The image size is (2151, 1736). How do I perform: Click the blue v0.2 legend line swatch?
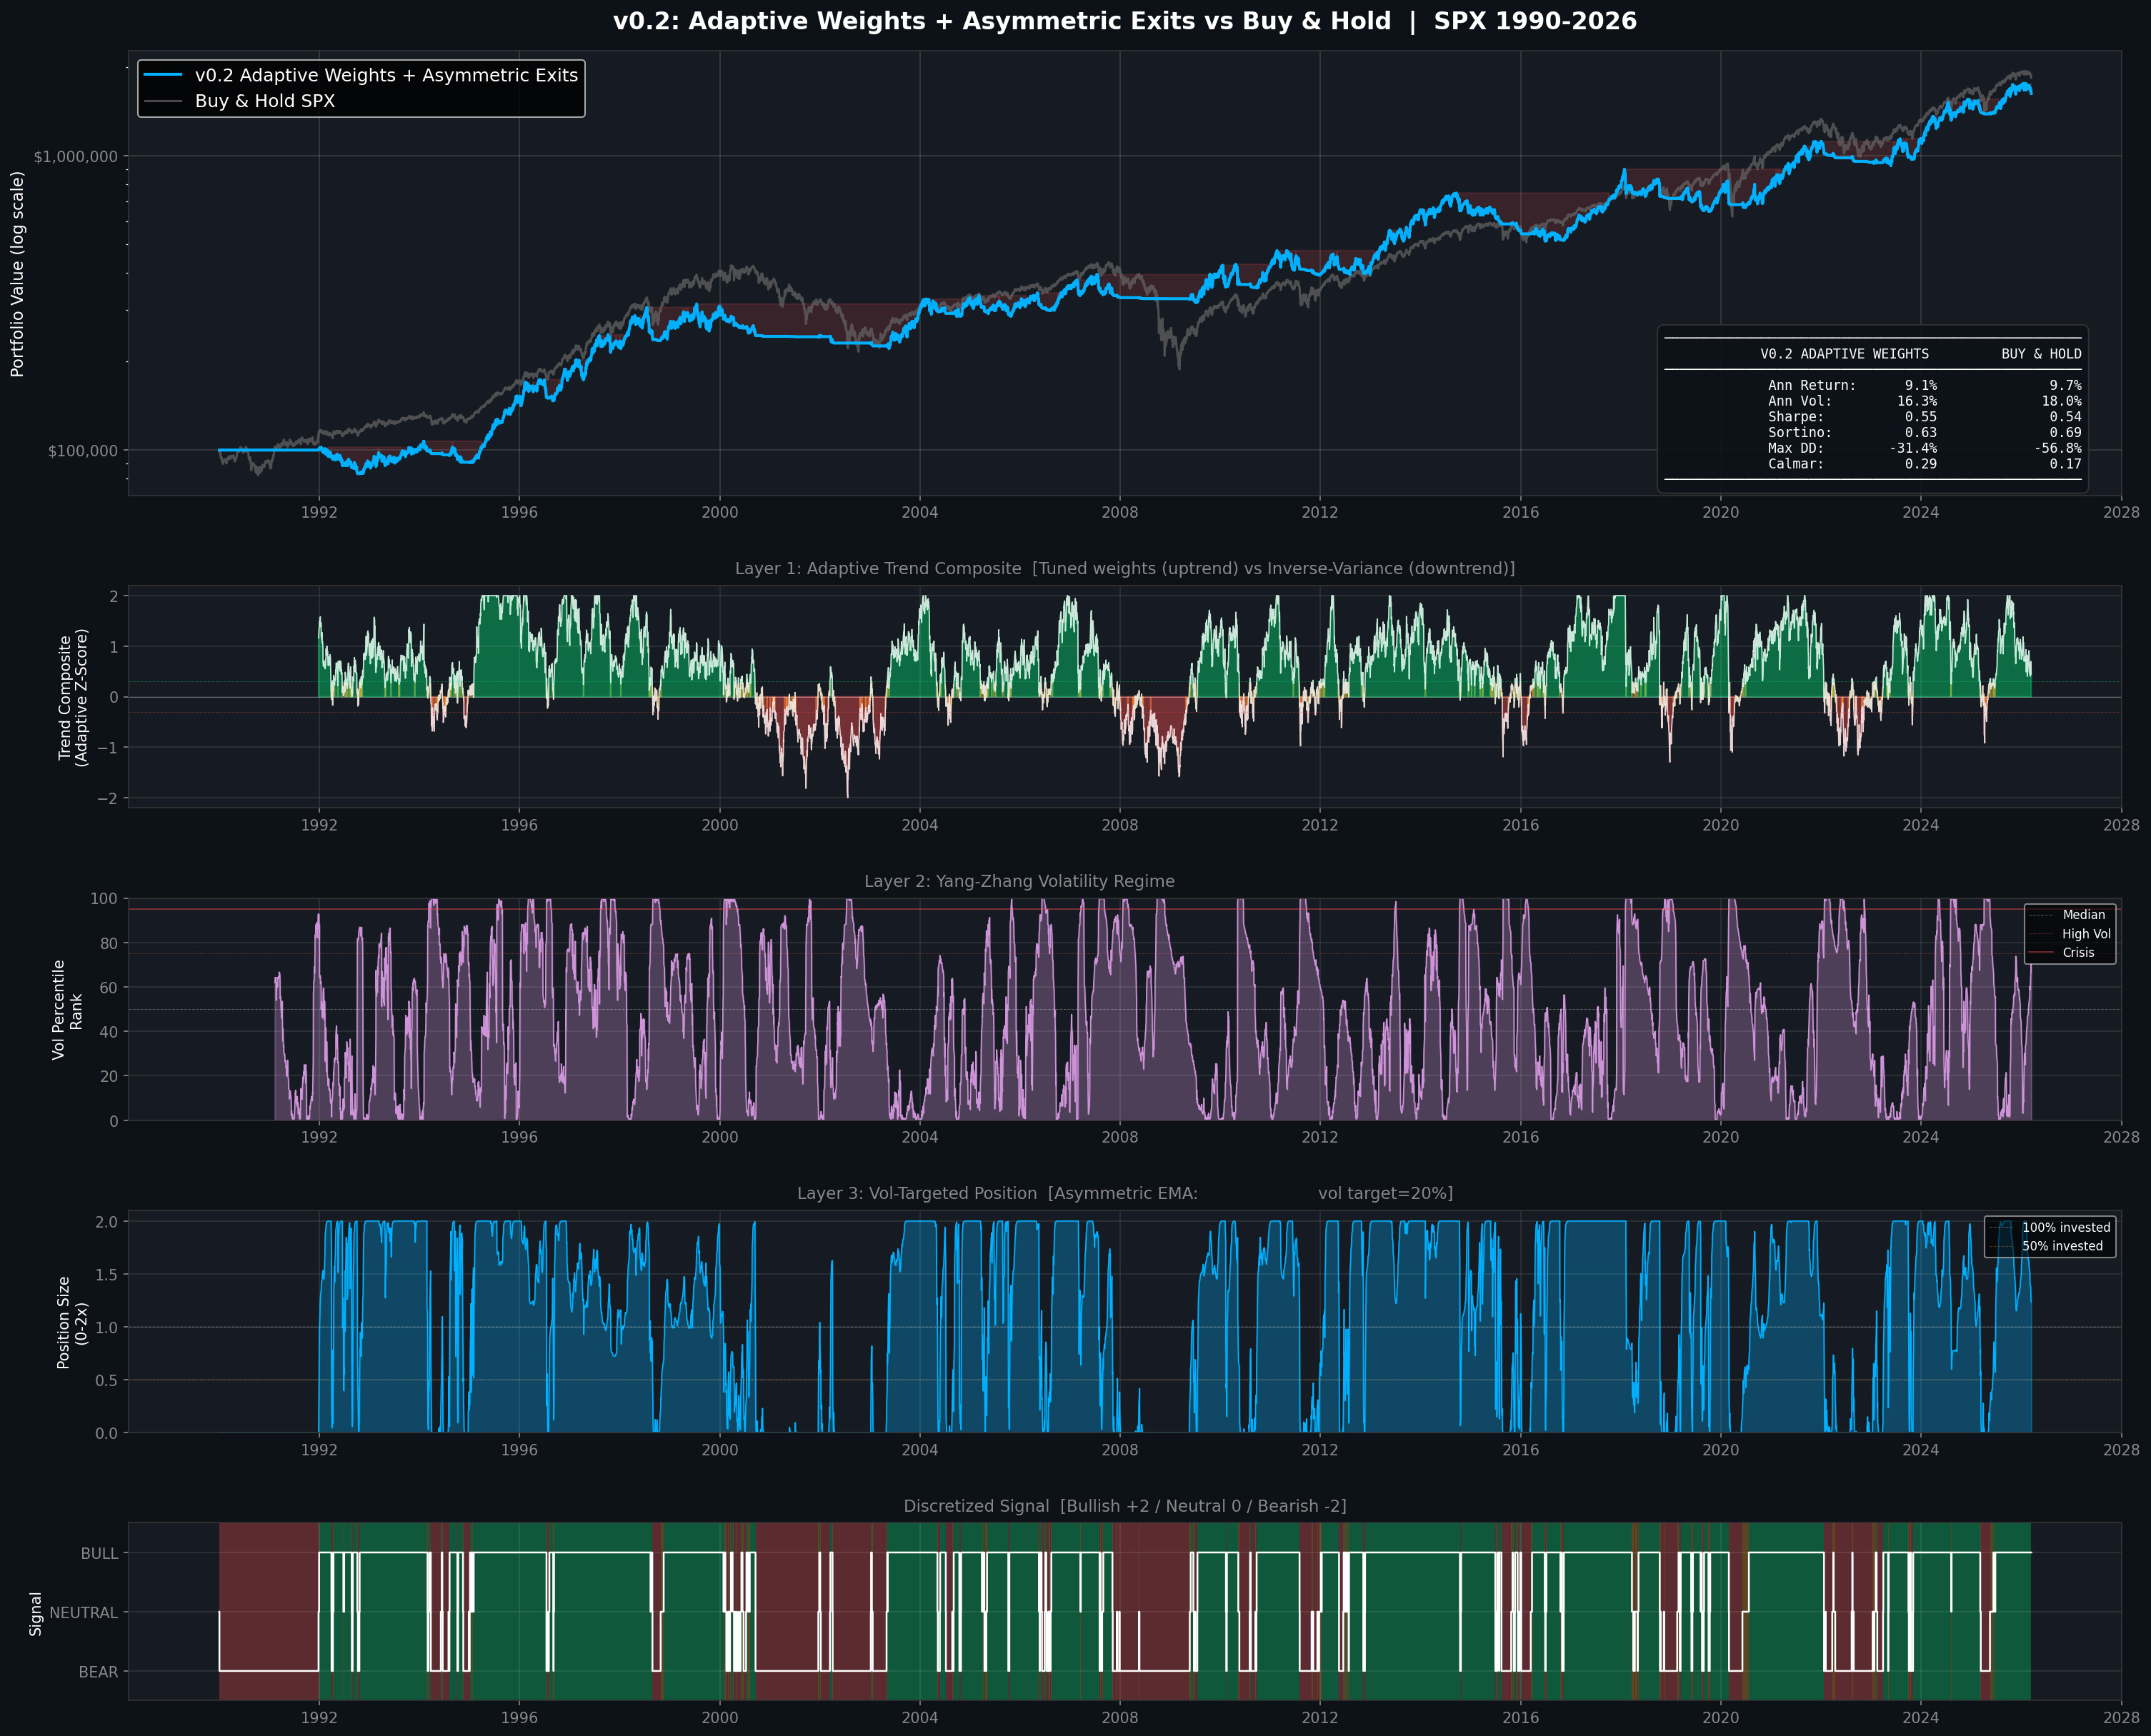point(163,75)
